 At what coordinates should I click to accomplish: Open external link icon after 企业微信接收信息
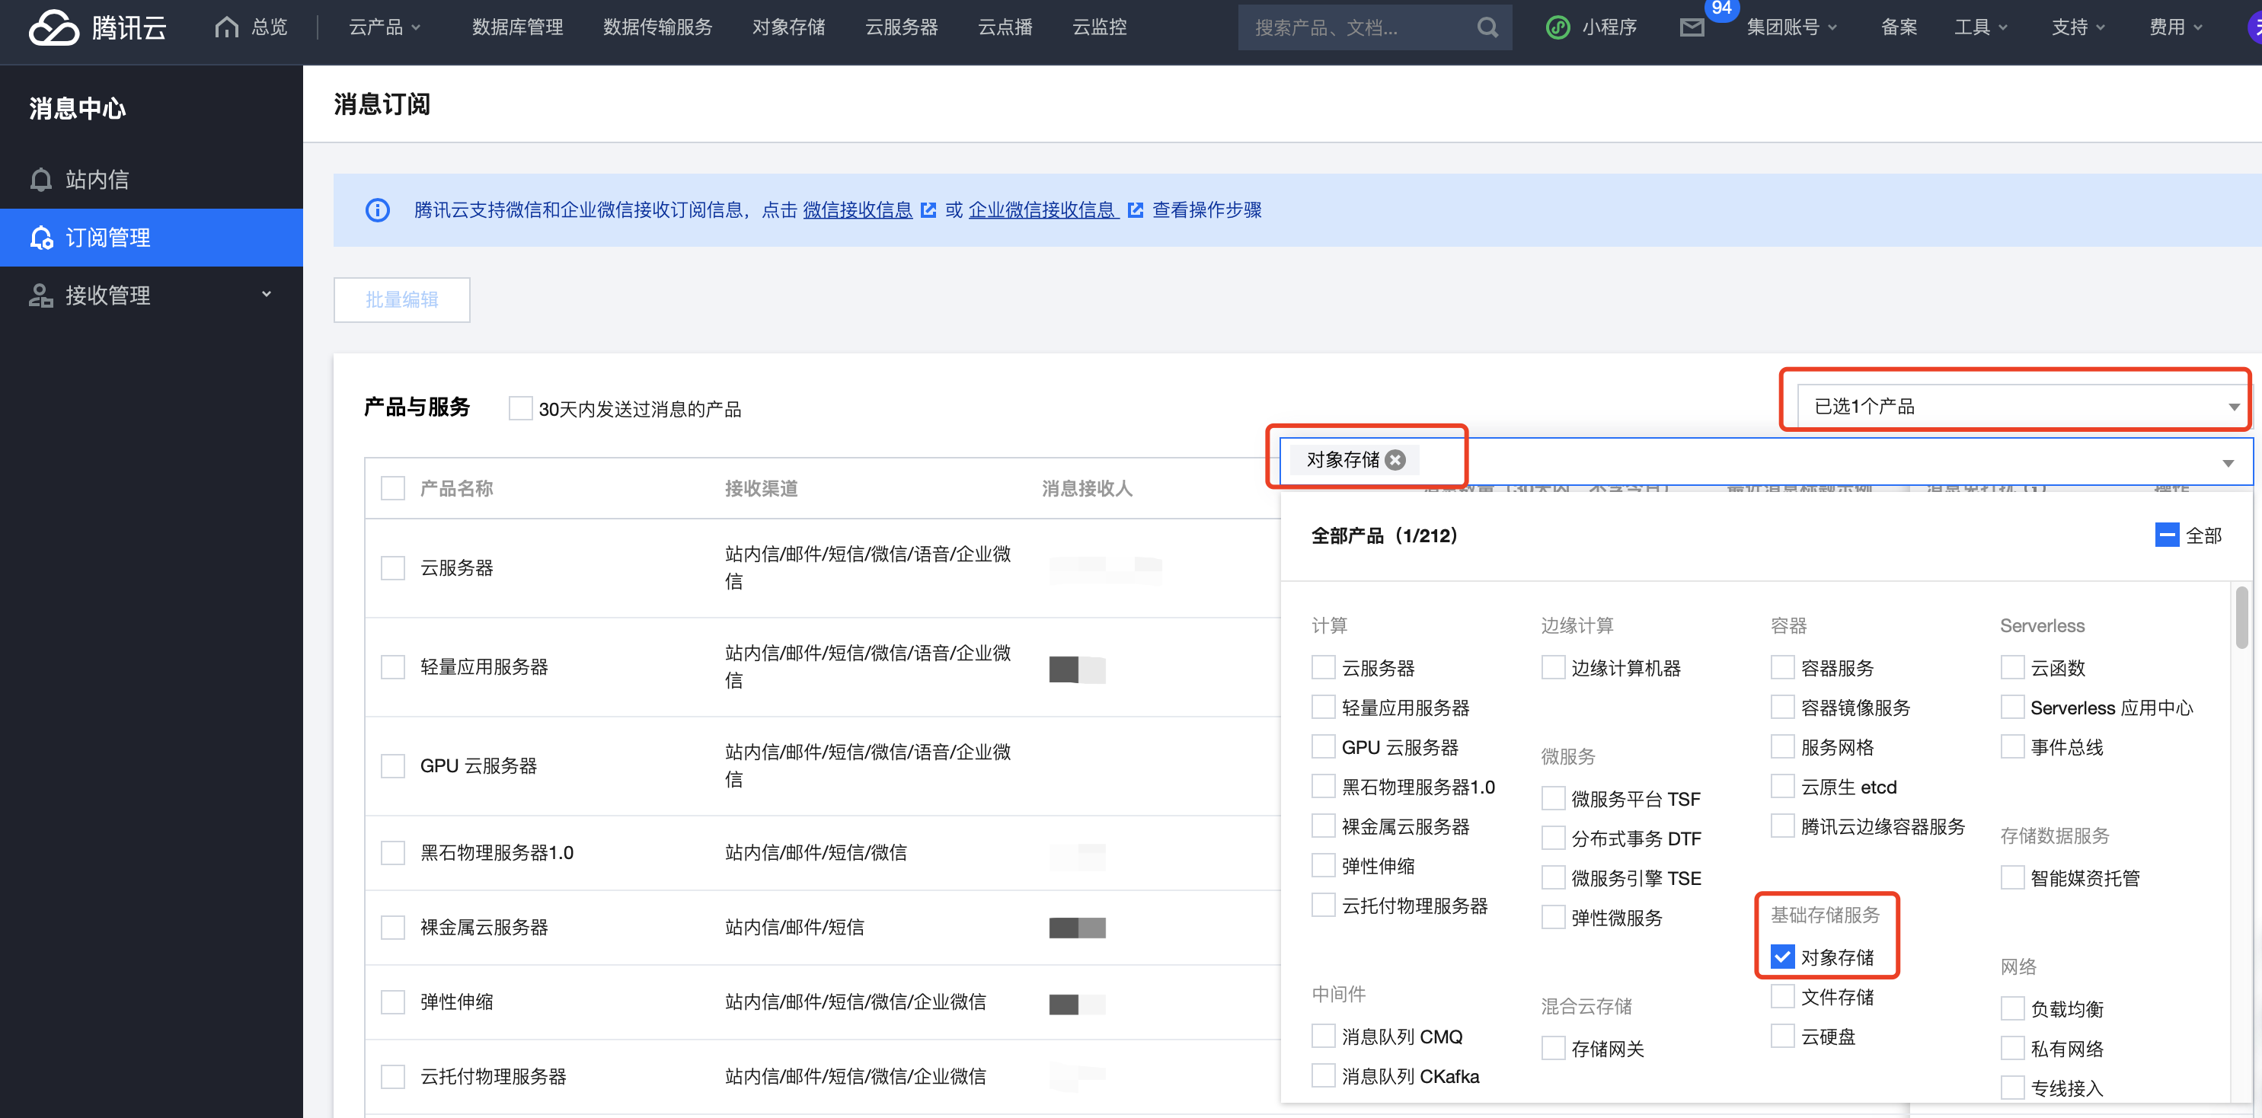(1135, 210)
